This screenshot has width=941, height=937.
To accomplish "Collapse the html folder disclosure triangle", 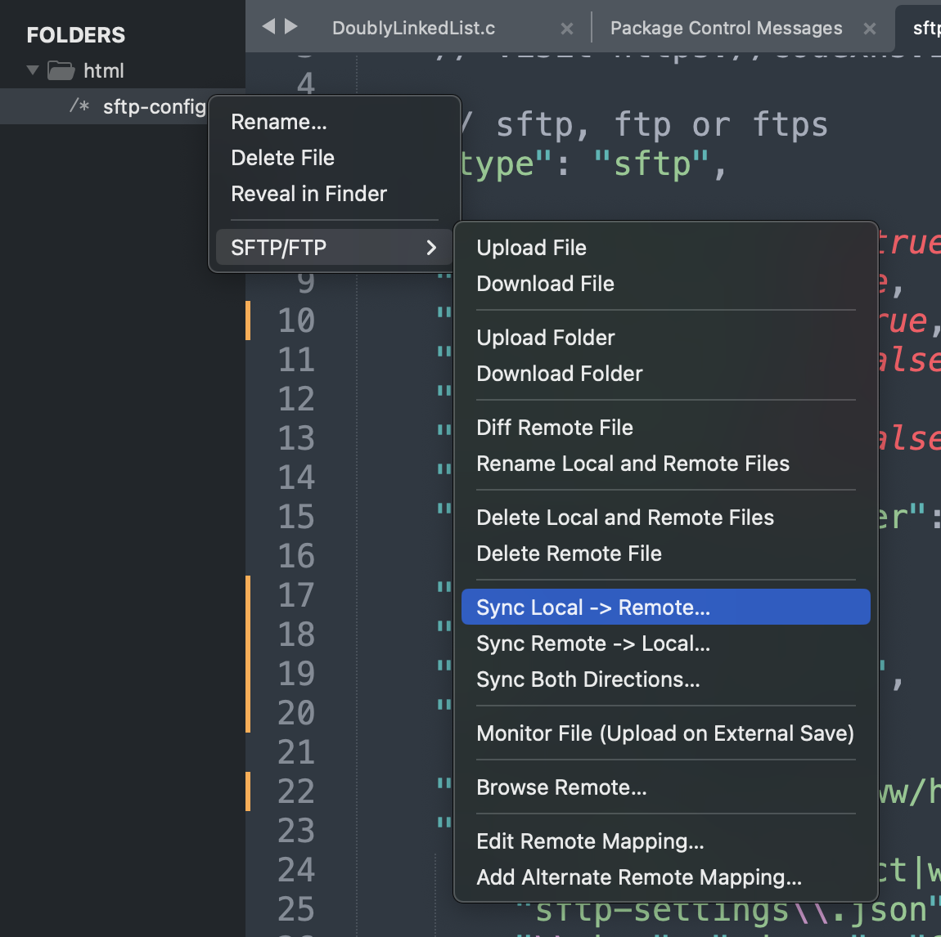I will click(x=33, y=70).
